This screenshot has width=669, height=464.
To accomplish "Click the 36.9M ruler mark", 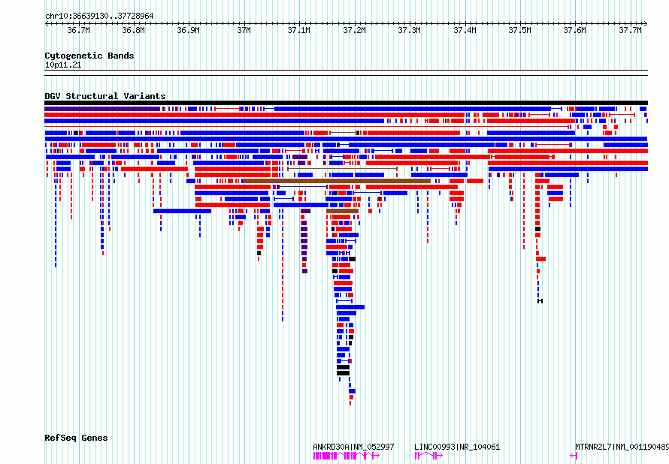I will click(189, 30).
